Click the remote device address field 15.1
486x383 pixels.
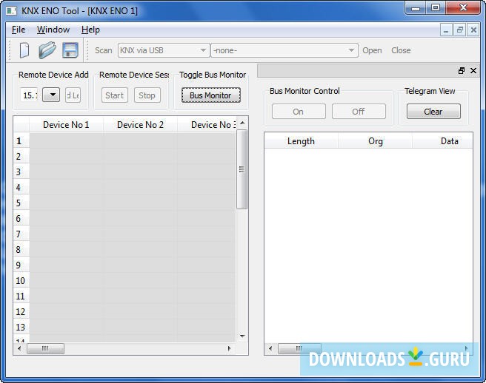tap(30, 95)
